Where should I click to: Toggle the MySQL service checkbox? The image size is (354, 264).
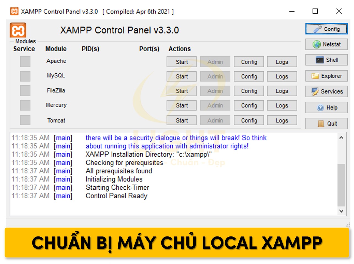(25, 76)
